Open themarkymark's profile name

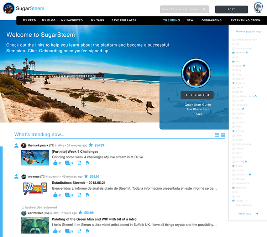click(x=38, y=146)
